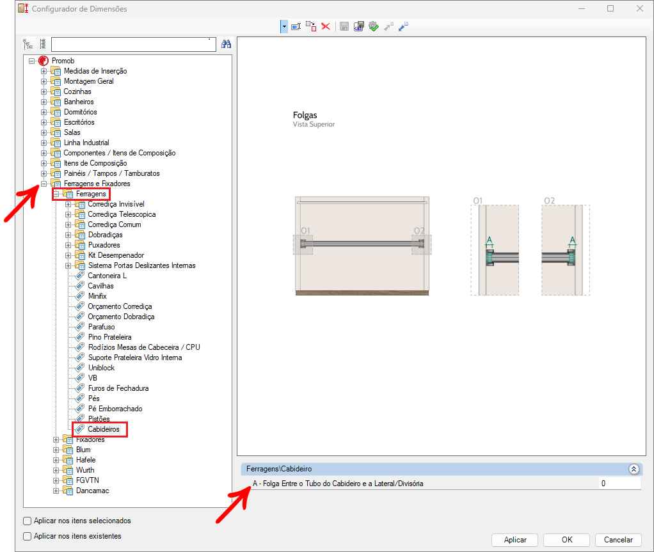Click the Cancelar button
The width and height of the screenshot is (654, 552).
[618, 539]
